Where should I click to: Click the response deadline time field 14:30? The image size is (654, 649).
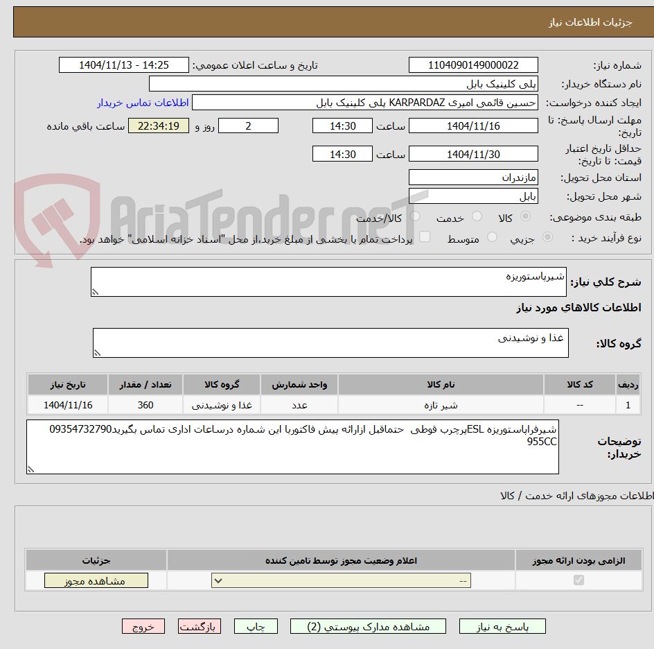click(342, 126)
